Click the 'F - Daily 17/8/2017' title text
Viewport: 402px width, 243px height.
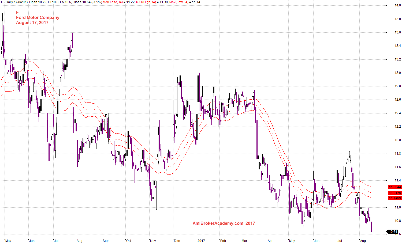click(14, 2)
